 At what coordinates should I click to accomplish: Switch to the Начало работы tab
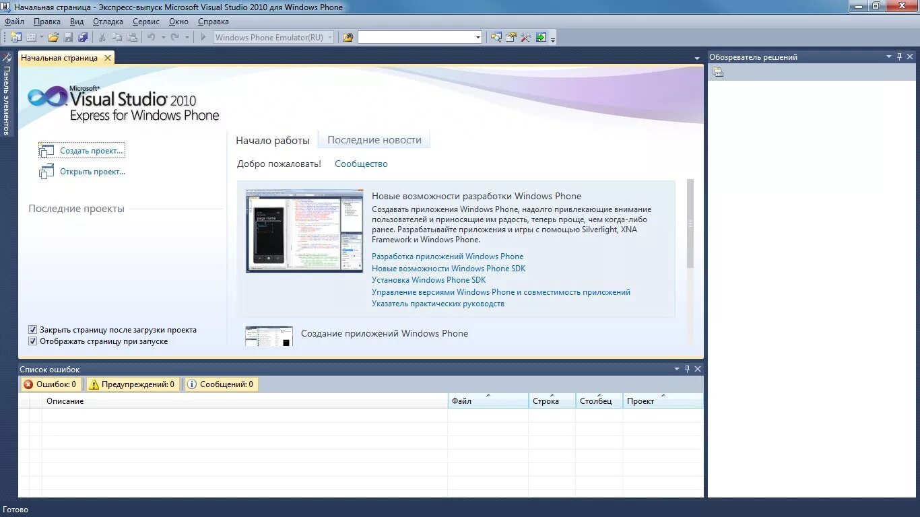click(x=273, y=141)
